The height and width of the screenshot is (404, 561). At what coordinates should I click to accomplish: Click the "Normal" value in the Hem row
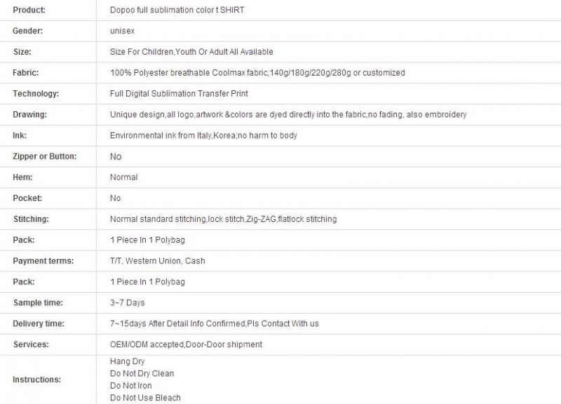(123, 177)
